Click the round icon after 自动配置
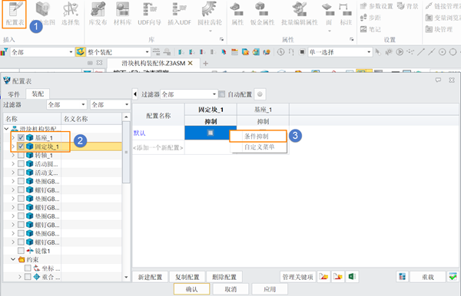Viewport: 461px width, 296px height. [x=260, y=94]
